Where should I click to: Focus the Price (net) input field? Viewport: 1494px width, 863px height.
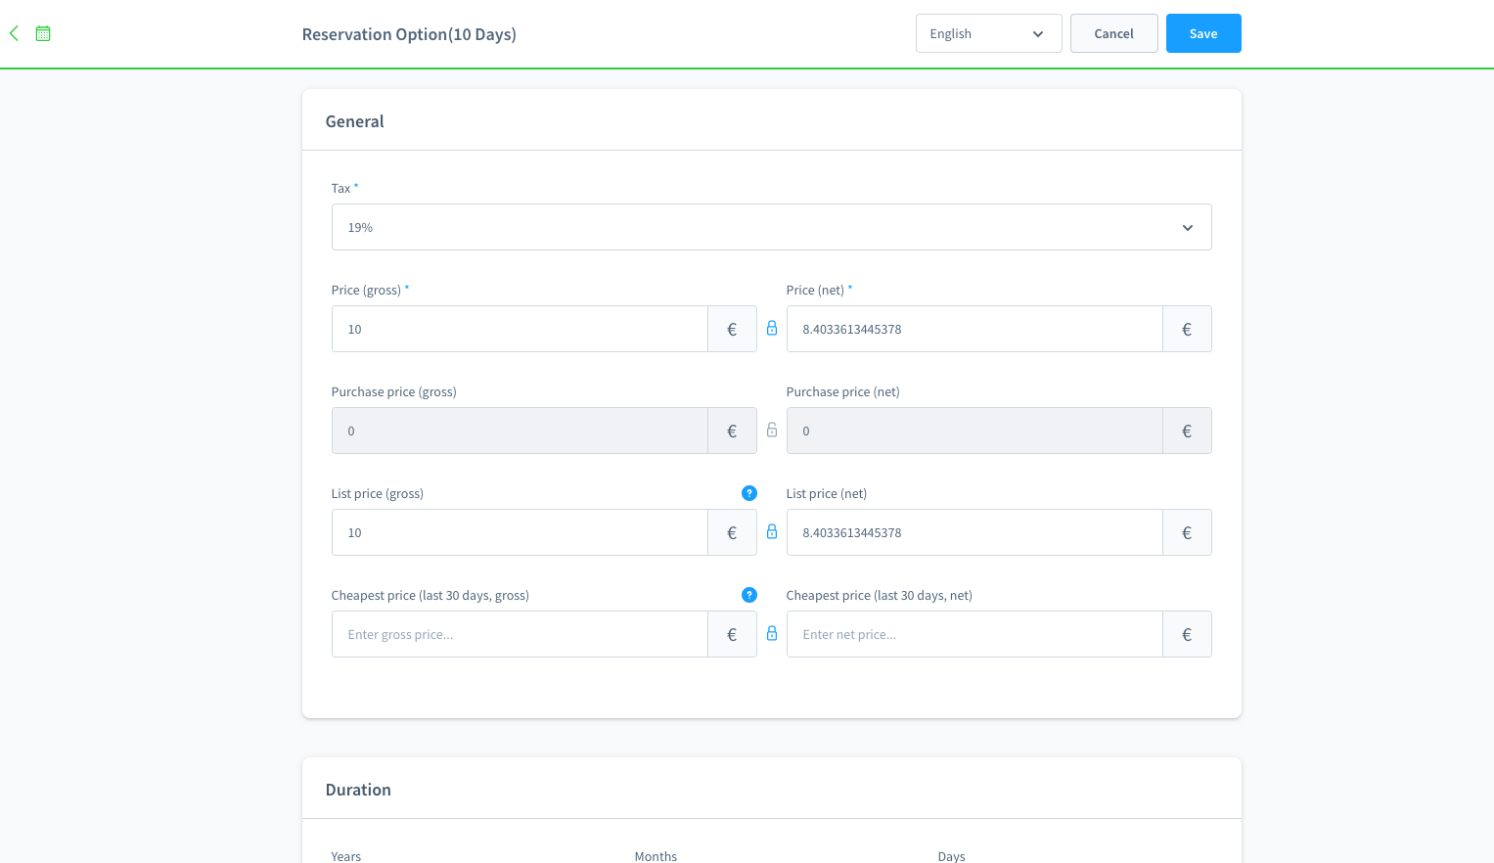[x=974, y=329]
